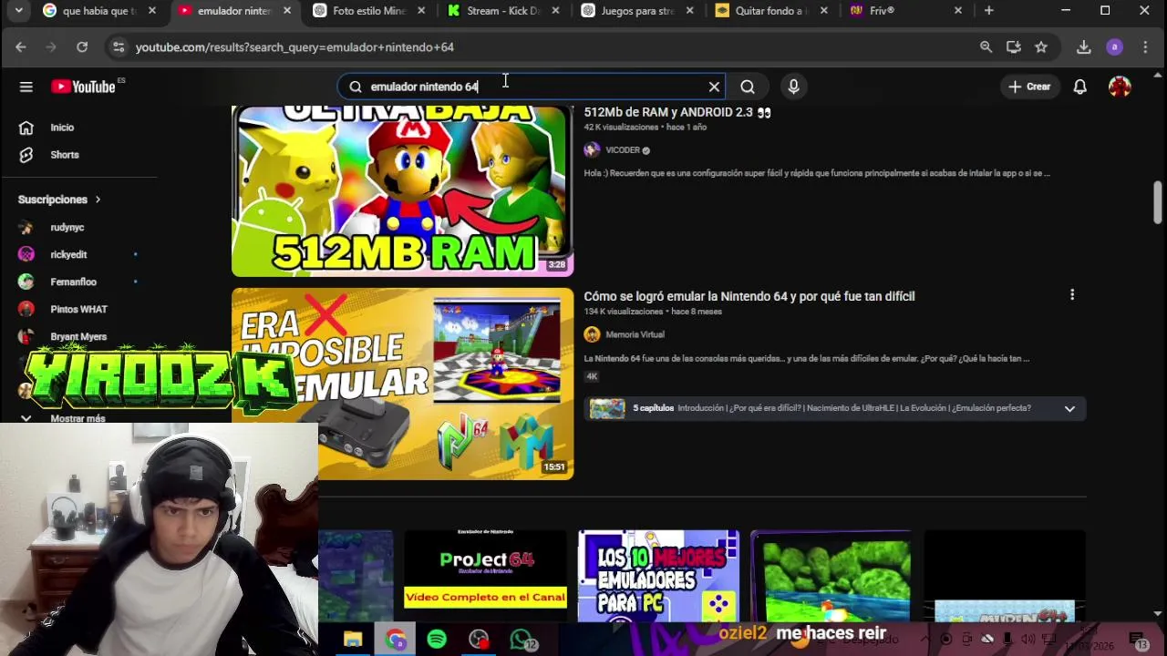Open the taskbar notification center icon
The width and height of the screenshot is (1167, 656).
(x=1138, y=640)
